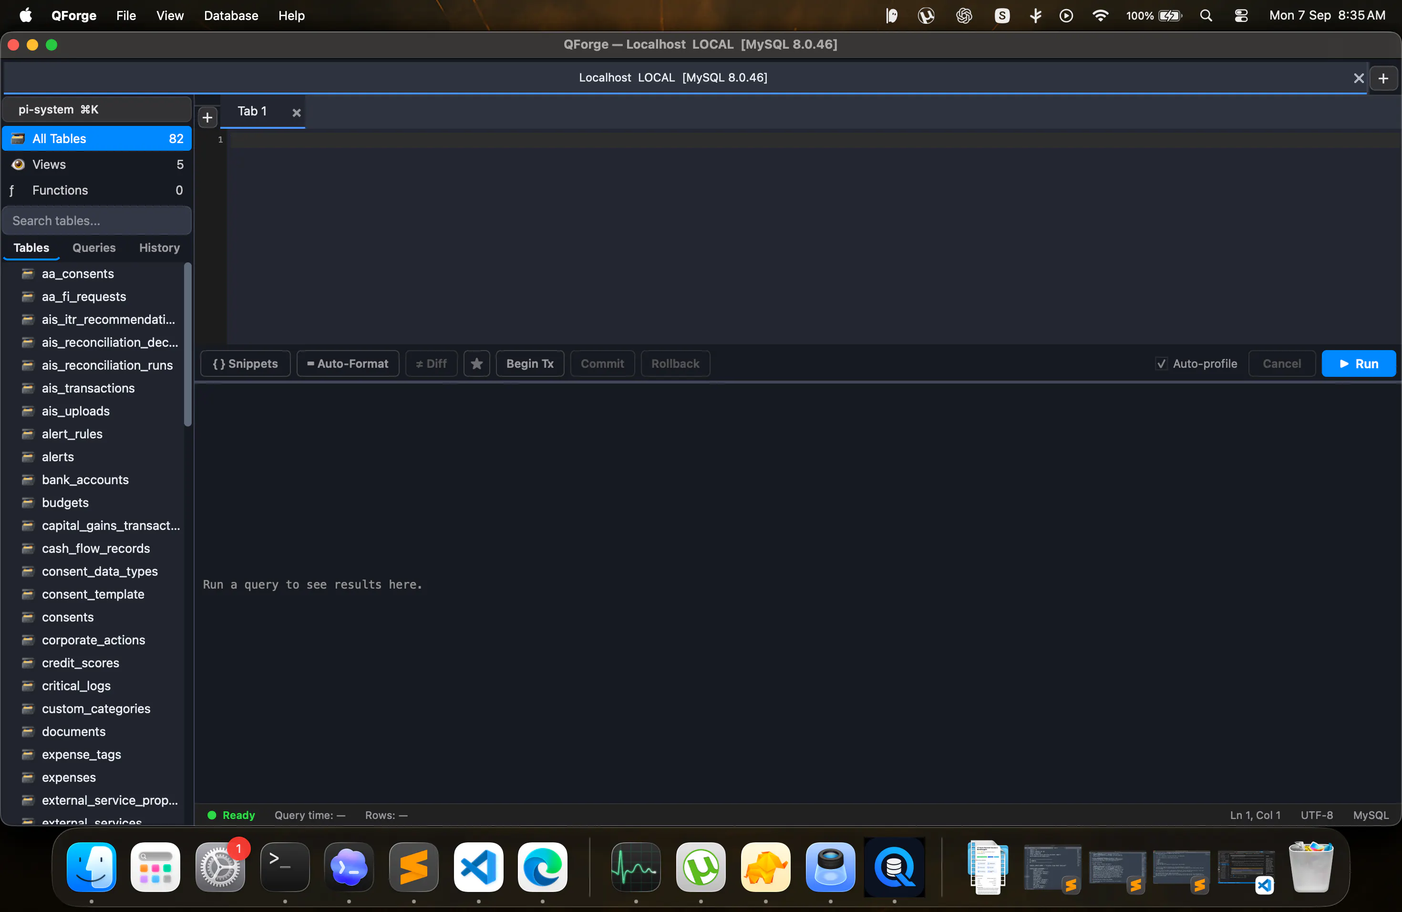Open the File menu
The image size is (1402, 912).
click(x=126, y=15)
